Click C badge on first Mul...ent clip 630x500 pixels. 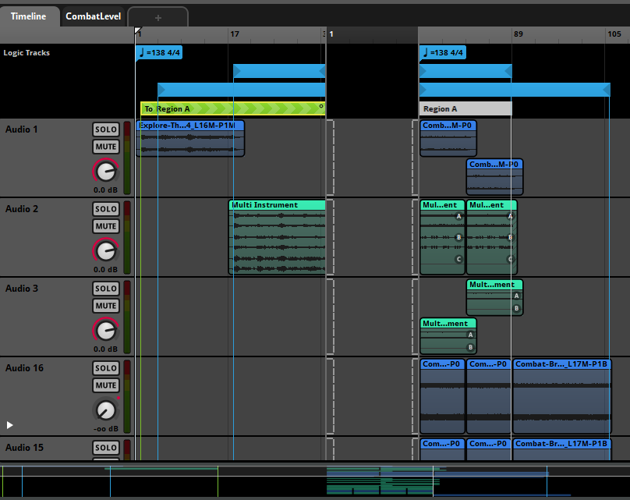(458, 259)
